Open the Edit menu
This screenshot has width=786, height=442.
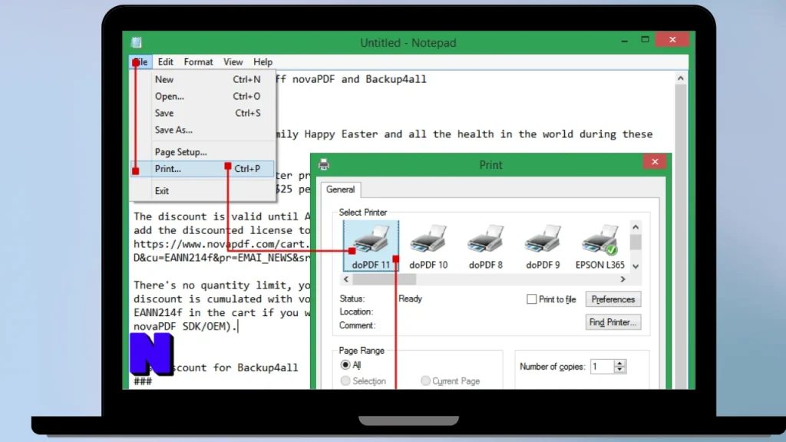pos(166,61)
